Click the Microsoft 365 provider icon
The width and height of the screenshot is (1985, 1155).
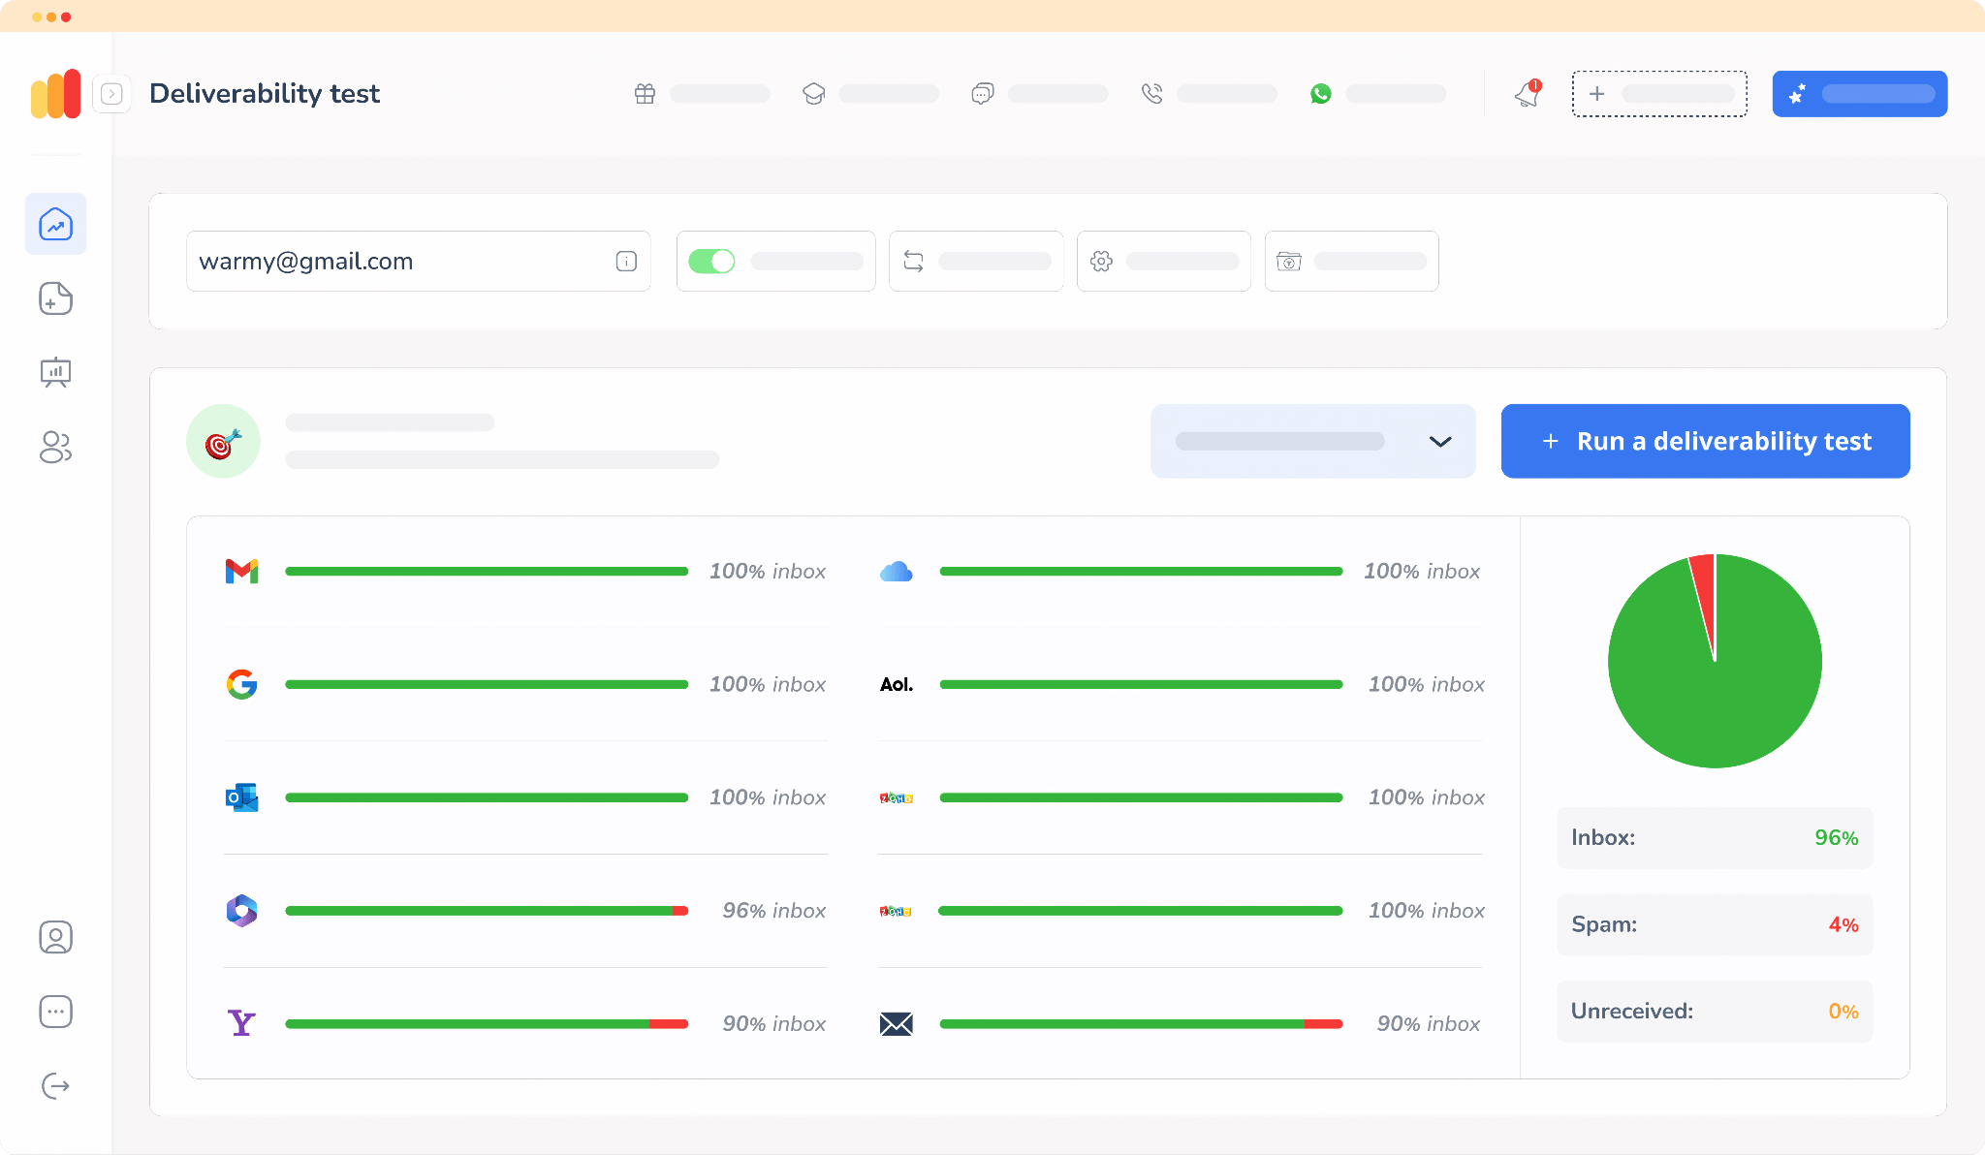point(241,911)
